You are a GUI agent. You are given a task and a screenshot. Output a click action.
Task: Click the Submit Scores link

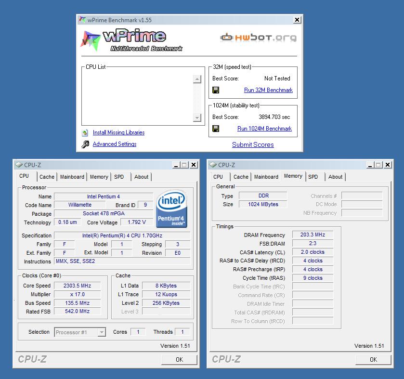[x=253, y=144]
